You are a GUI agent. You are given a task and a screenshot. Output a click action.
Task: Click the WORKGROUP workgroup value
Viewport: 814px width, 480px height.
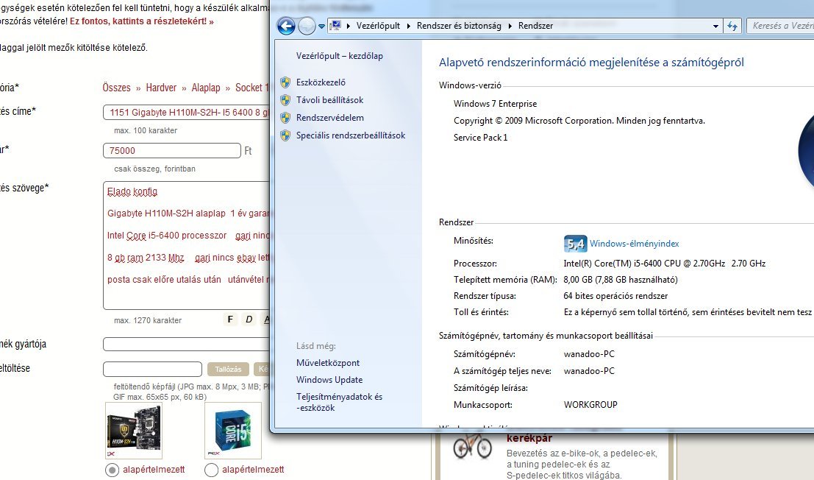[590, 405]
